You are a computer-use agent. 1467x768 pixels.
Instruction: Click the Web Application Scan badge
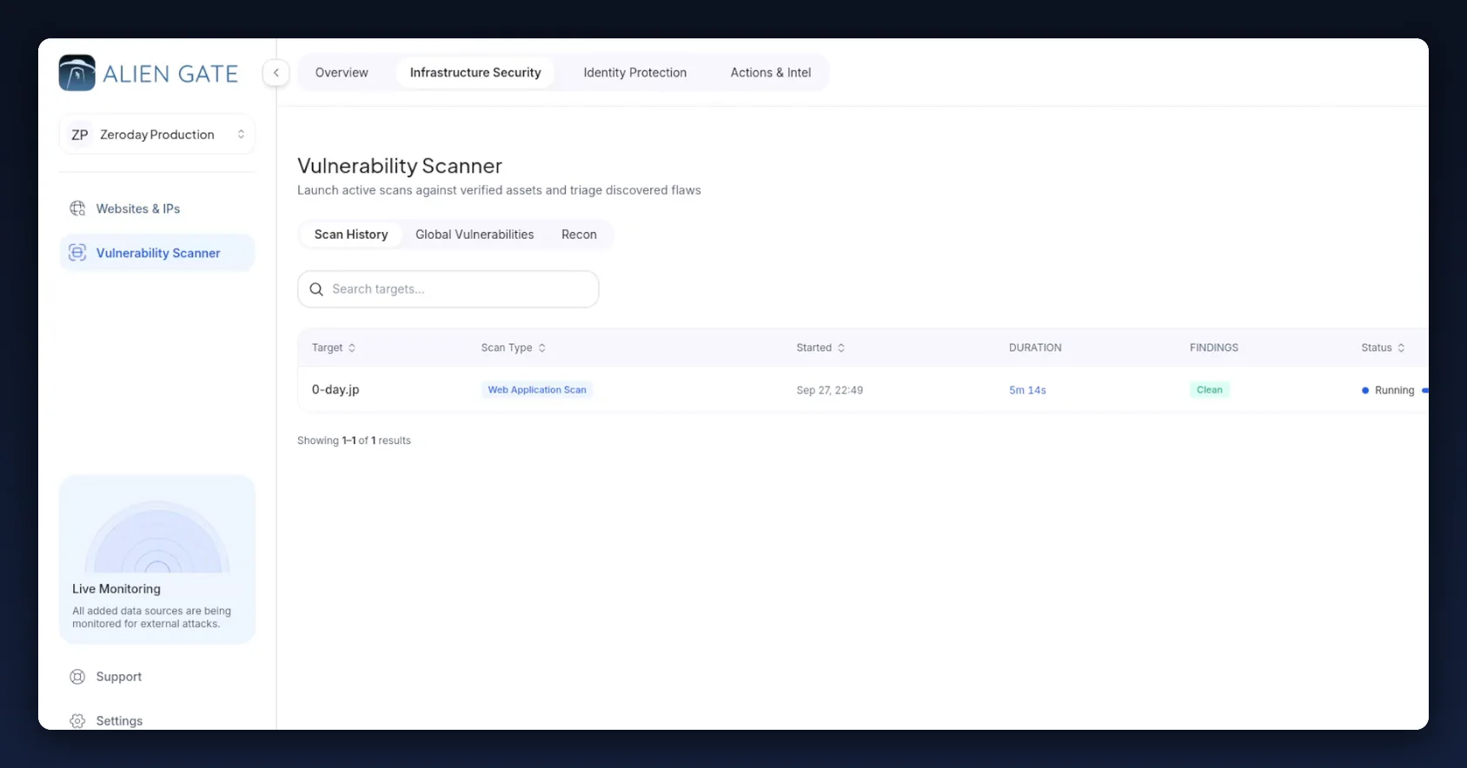(x=537, y=390)
